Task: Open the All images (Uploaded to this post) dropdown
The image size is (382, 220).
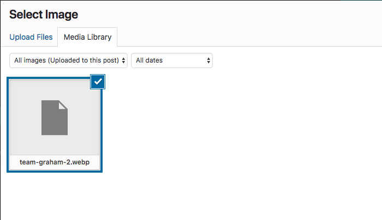Action: point(68,60)
